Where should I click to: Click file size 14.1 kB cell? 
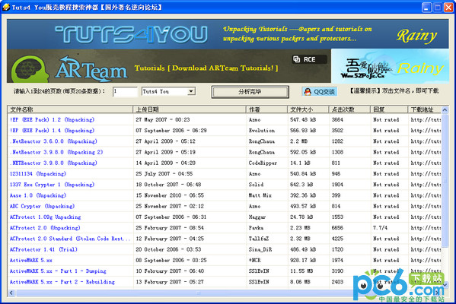pos(300,163)
